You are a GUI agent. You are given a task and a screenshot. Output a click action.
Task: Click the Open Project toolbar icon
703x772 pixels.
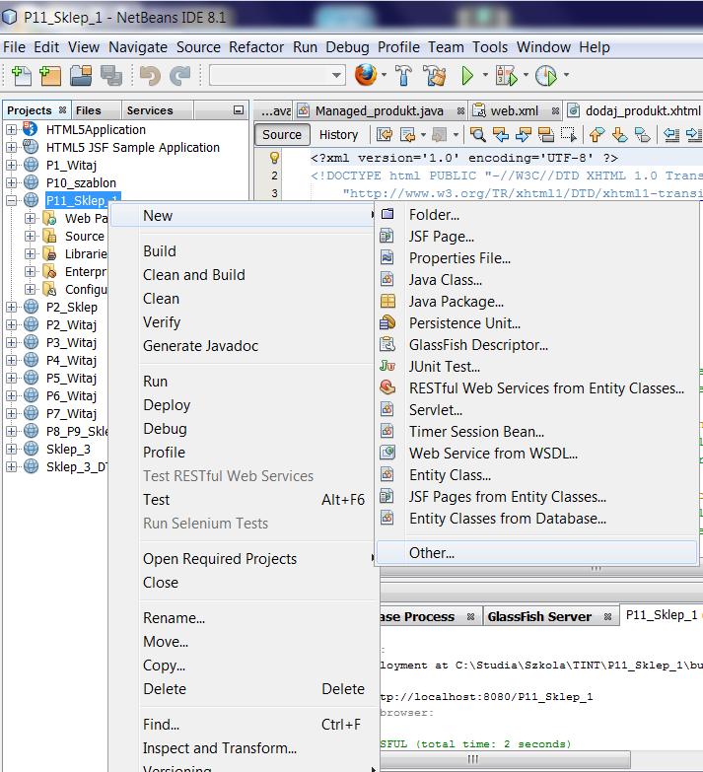(x=81, y=75)
